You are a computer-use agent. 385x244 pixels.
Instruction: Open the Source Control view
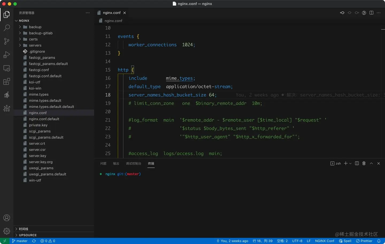point(7,41)
